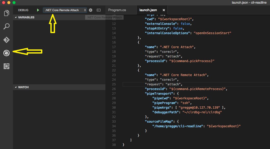Open the Extensions view icon
Screen dimensions: 270x149
(6, 66)
